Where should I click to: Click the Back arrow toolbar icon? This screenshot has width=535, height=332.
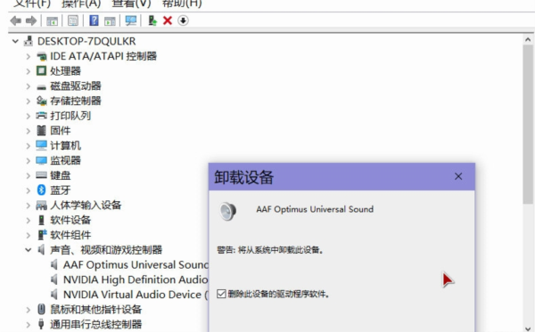pyautogui.click(x=16, y=20)
